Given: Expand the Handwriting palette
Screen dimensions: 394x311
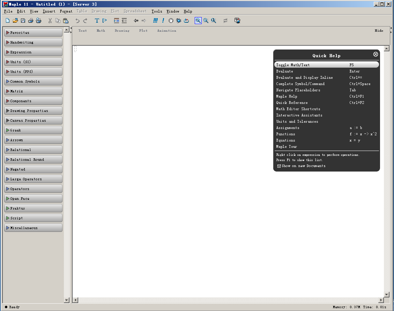Looking at the screenshot, I should click(x=33, y=43).
